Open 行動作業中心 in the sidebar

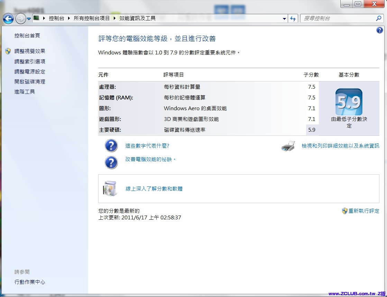coord(30,282)
